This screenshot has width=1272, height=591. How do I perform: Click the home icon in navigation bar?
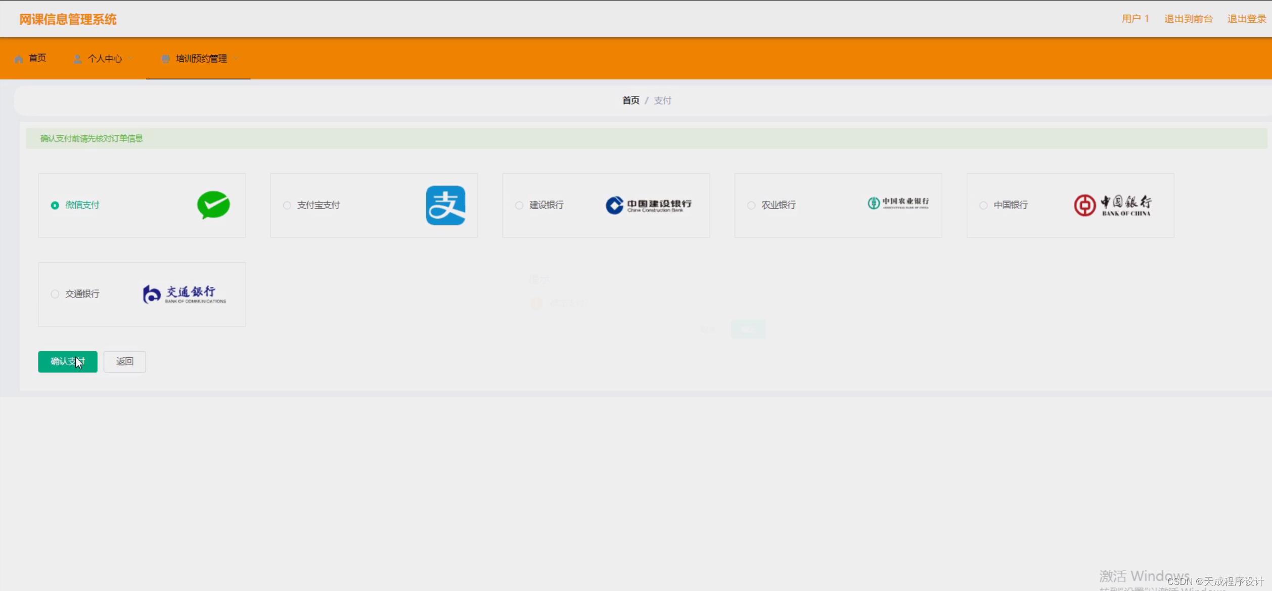pos(19,59)
